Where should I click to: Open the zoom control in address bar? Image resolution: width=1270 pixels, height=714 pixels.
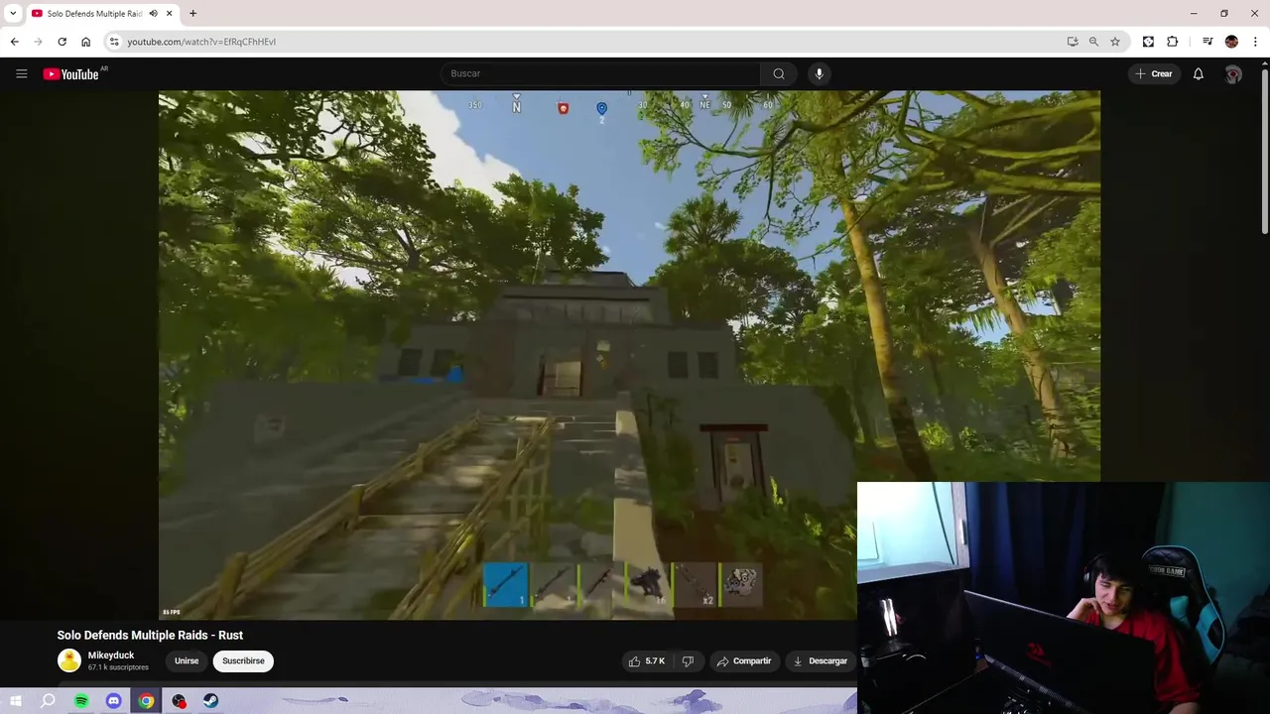point(1093,42)
